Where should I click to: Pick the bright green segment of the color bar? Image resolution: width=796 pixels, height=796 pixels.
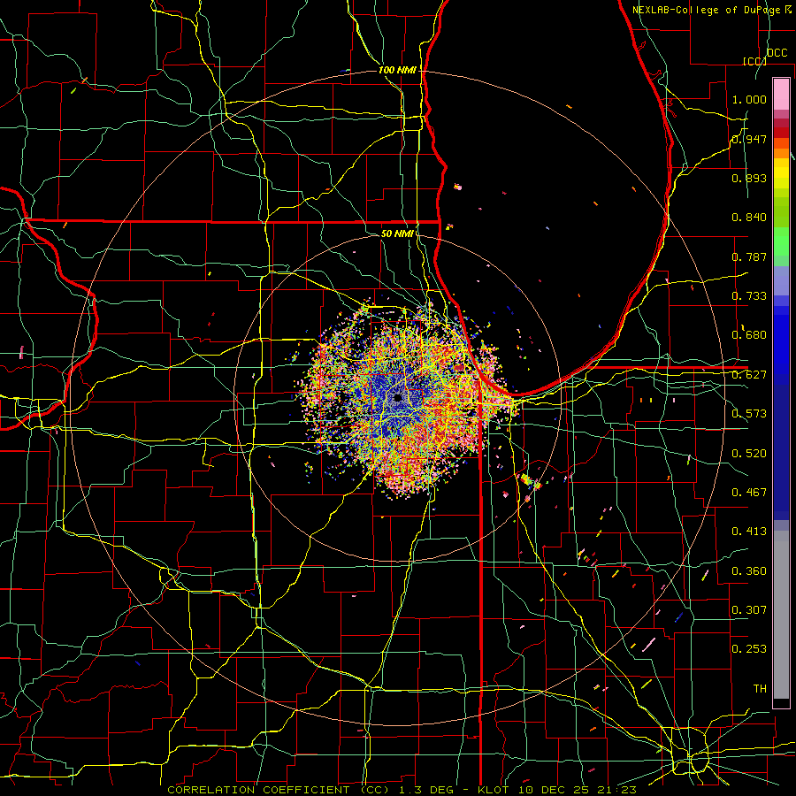(781, 241)
